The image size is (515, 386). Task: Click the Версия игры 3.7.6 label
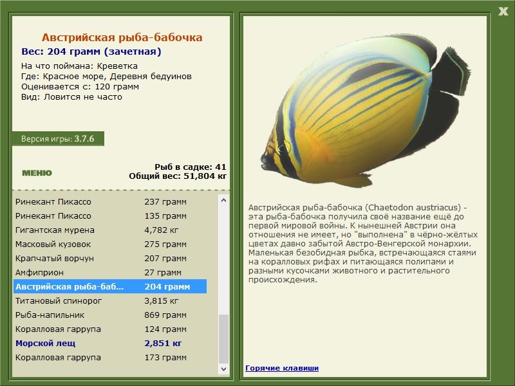58,138
